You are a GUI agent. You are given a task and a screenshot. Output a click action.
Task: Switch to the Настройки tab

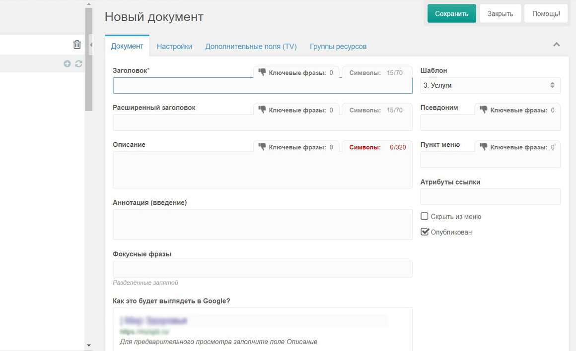[x=174, y=47]
